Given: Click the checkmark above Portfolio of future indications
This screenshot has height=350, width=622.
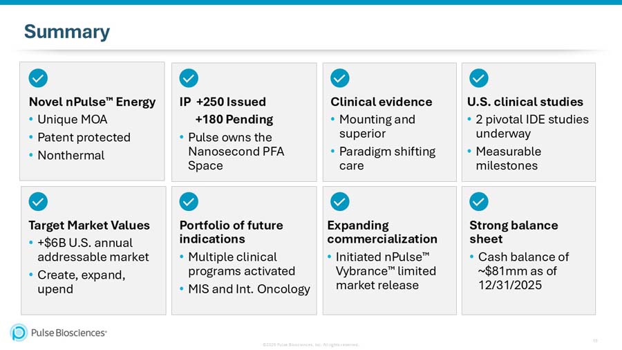Looking at the screenshot, I should click(189, 201).
